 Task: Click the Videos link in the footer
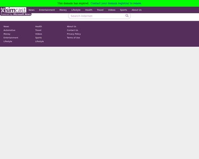tap(38, 34)
